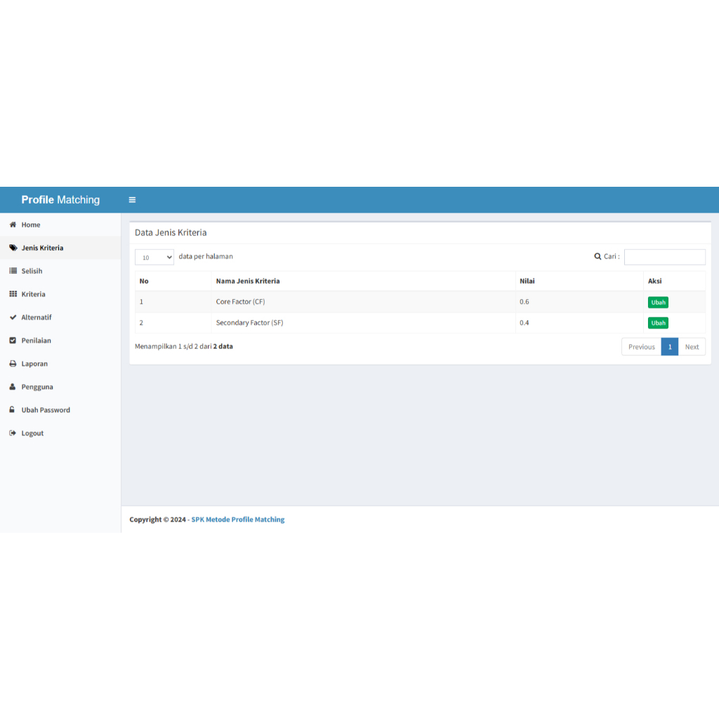
Task: Open the Laporan section
Action: pyautogui.click(x=60, y=364)
